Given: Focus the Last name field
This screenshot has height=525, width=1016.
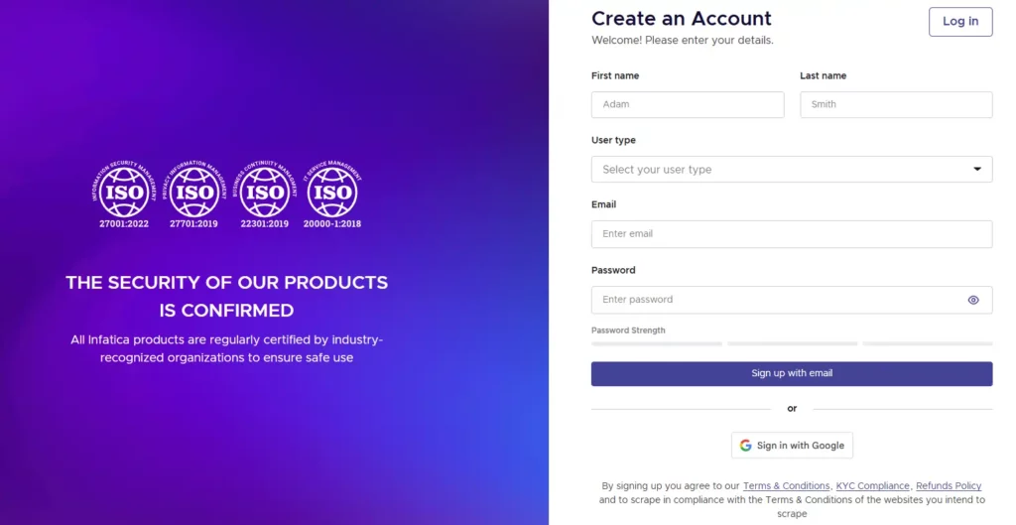Looking at the screenshot, I should (x=896, y=105).
